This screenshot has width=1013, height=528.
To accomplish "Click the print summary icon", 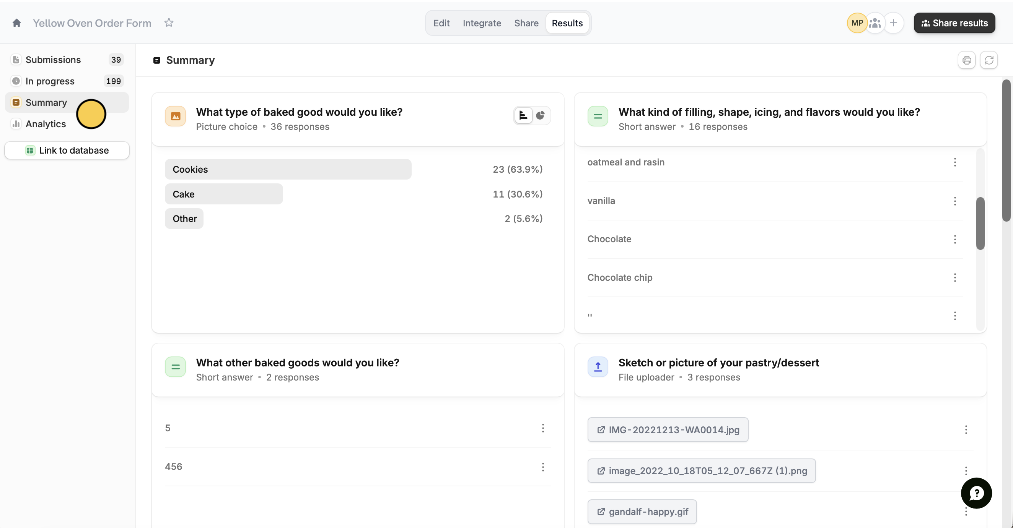I will [966, 60].
